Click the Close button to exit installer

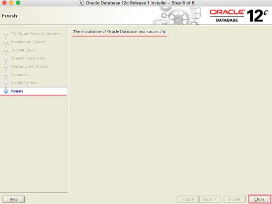click(259, 200)
